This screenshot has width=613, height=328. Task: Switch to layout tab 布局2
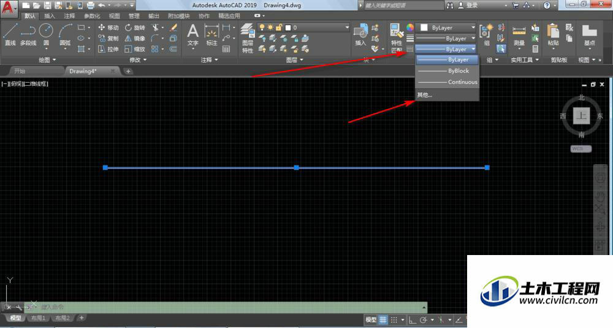point(63,318)
